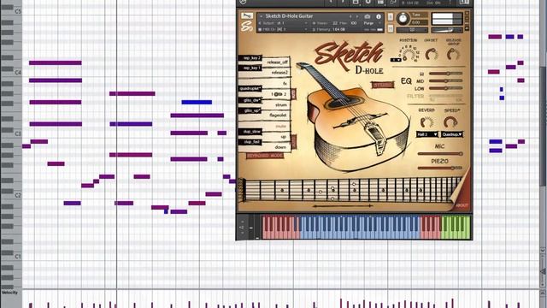Select the release_off keyswitch

point(277,62)
